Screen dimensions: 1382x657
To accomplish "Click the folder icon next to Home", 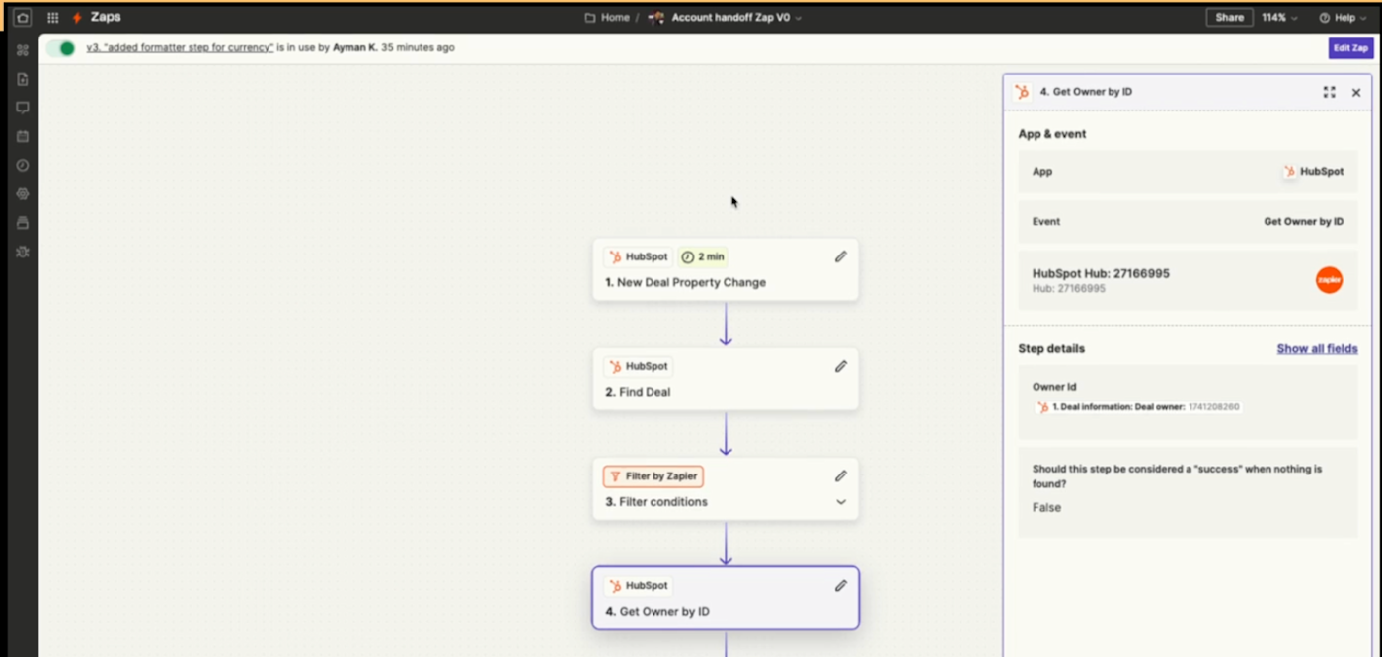I will tap(590, 18).
